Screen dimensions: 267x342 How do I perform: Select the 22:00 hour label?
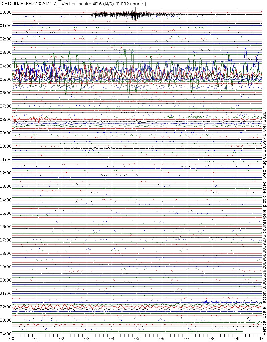point(6,307)
